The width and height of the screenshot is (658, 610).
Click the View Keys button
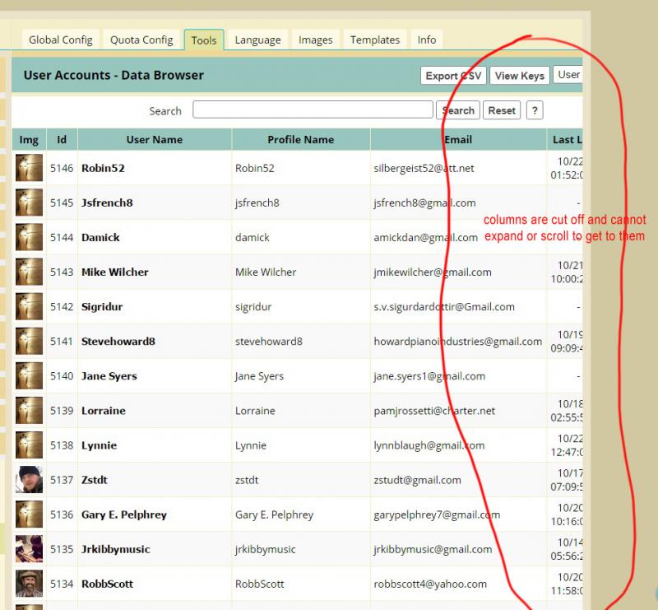click(x=520, y=76)
